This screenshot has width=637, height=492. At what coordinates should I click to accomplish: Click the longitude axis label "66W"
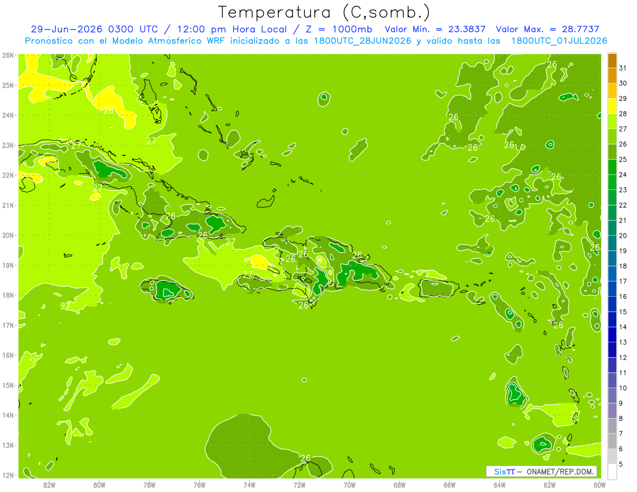point(450,485)
